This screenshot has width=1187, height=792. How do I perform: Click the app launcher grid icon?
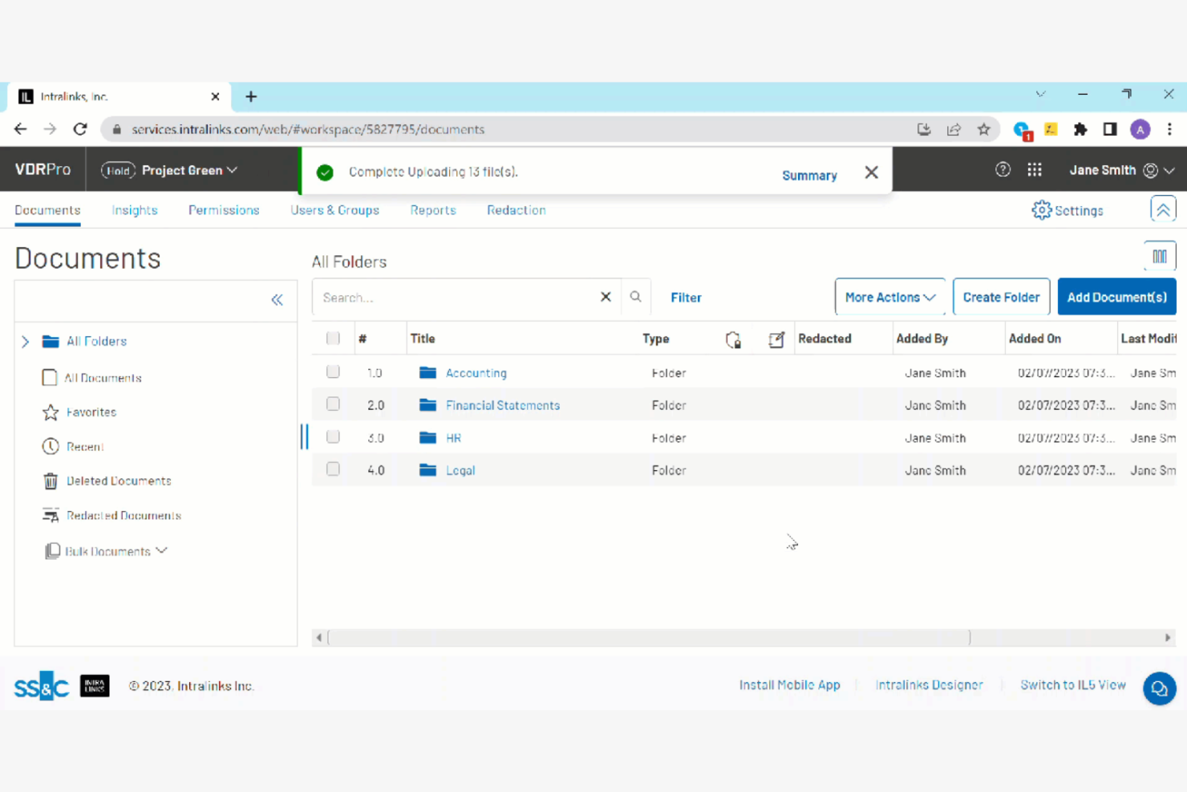pos(1035,169)
